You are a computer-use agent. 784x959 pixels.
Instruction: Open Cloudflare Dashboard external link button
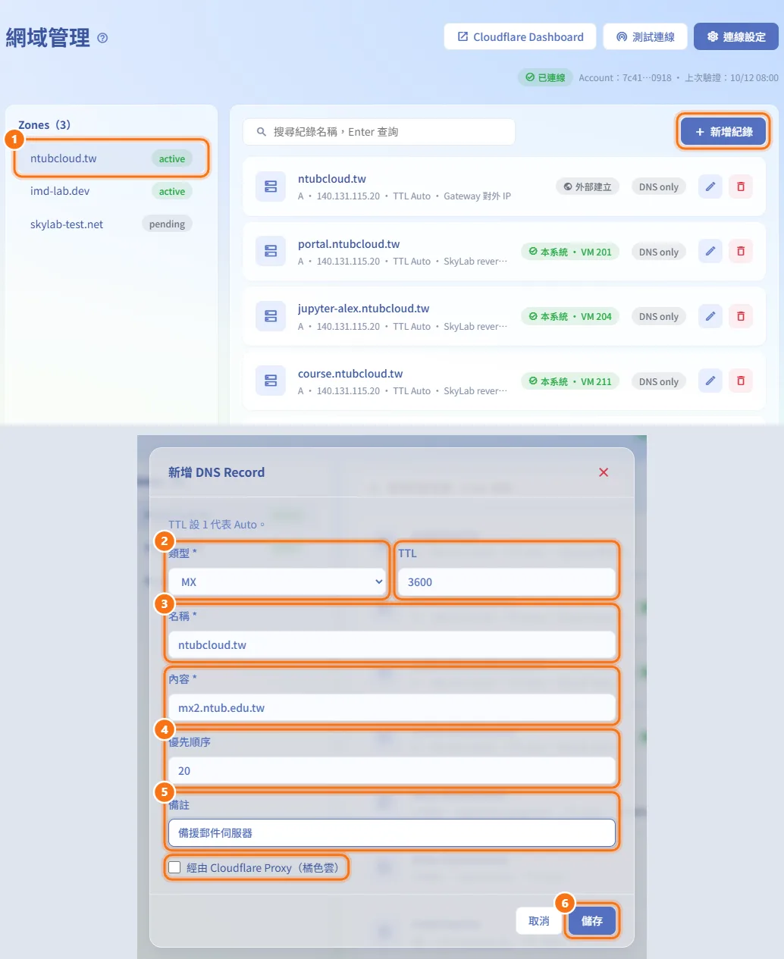click(520, 36)
